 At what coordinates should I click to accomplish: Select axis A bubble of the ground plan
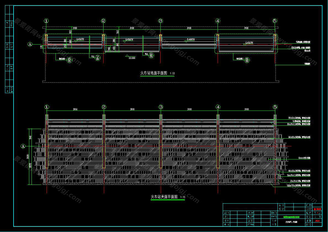point(30,44)
